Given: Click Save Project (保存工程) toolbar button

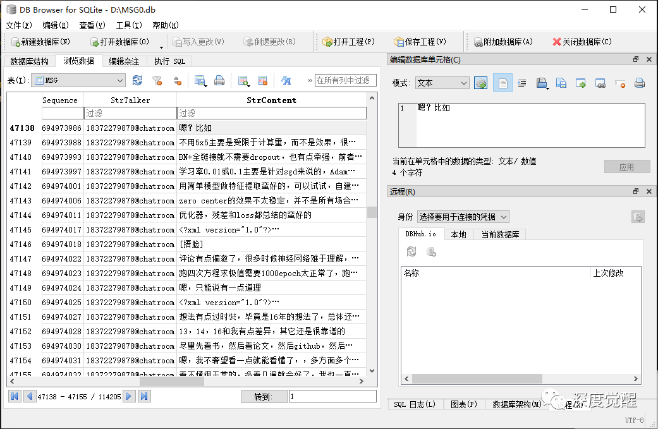Looking at the screenshot, I should tap(420, 42).
